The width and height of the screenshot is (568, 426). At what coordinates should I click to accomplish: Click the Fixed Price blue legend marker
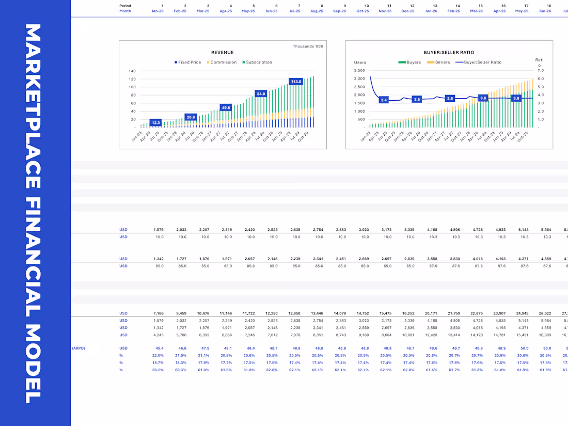coord(176,62)
